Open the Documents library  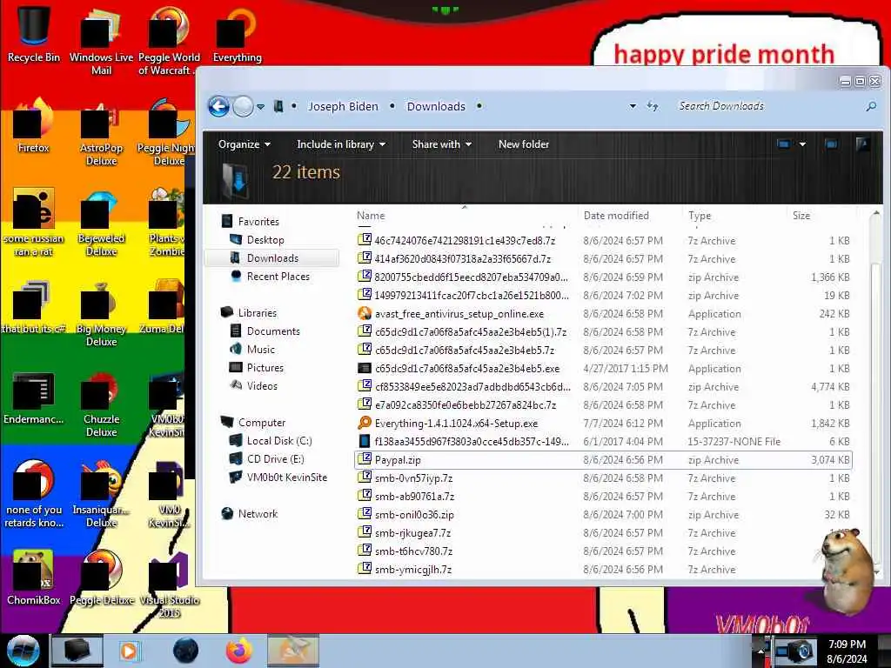coord(272,331)
